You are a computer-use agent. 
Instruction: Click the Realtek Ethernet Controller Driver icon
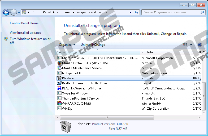coord(59,83)
